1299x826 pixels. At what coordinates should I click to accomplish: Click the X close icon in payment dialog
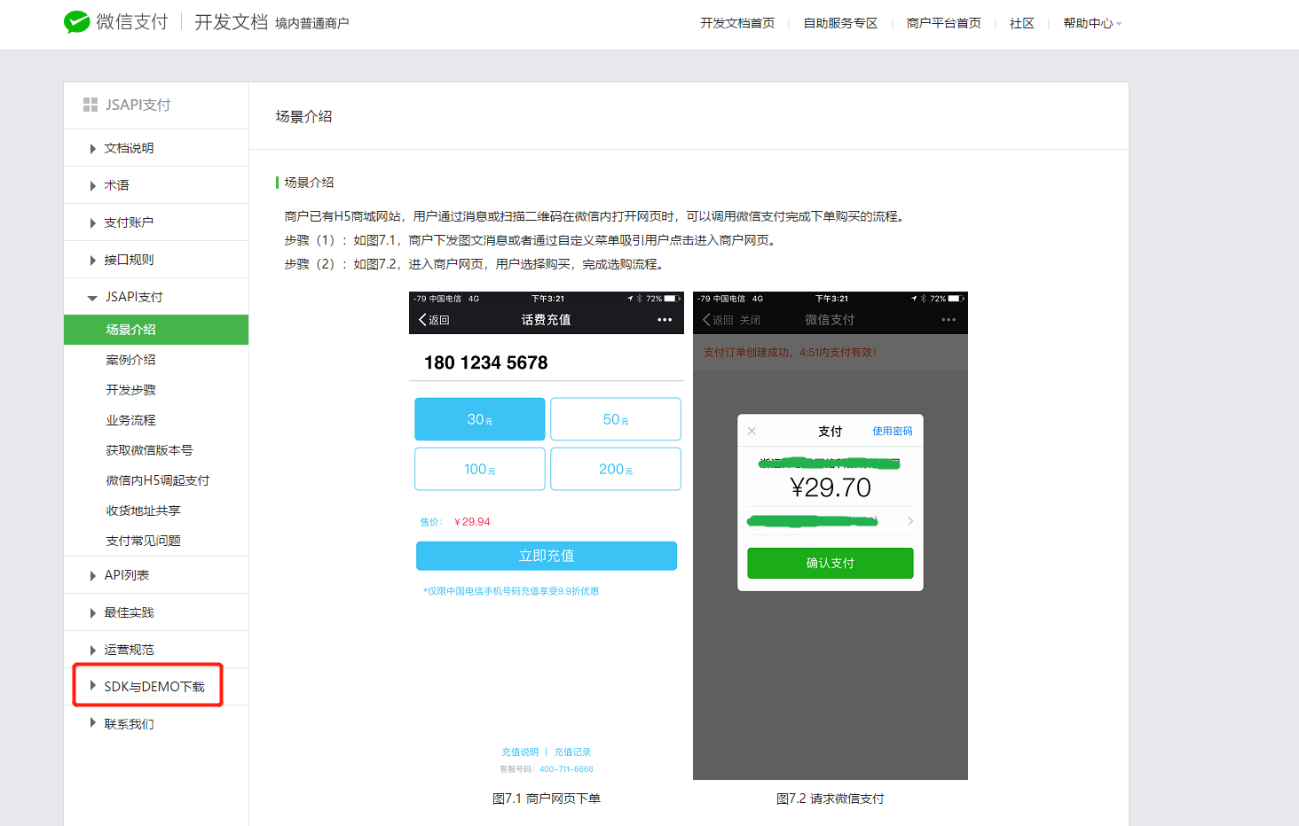[752, 431]
